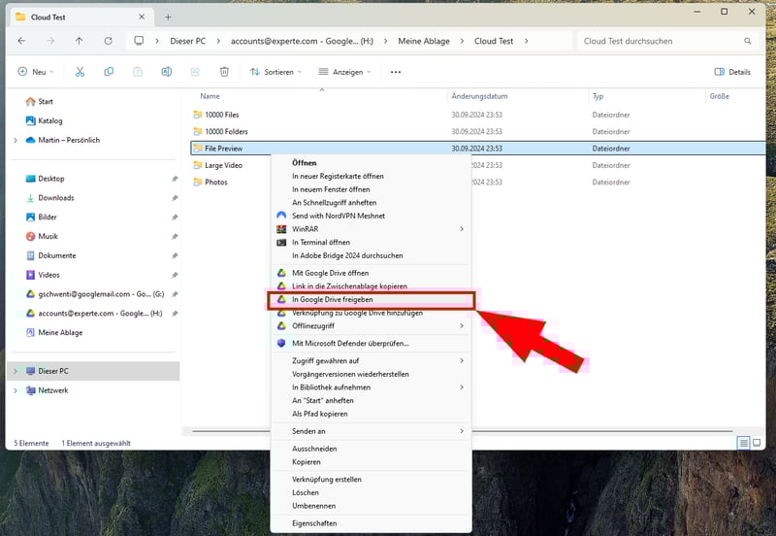Click the delete trash can icon
Viewport: 776px width, 536px height.
(224, 72)
